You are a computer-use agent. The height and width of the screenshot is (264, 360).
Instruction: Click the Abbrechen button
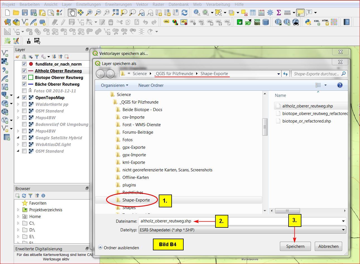(328, 246)
